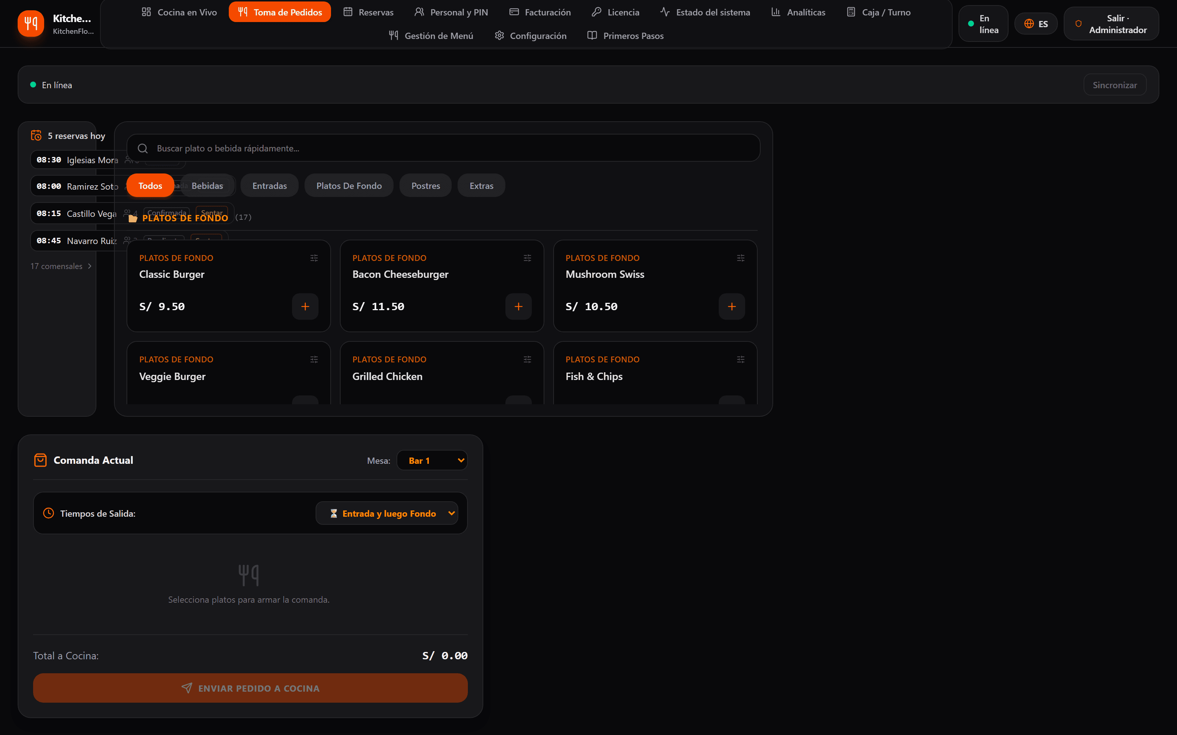
Task: Click the reservations calendar-clock icon
Action: (x=36, y=136)
